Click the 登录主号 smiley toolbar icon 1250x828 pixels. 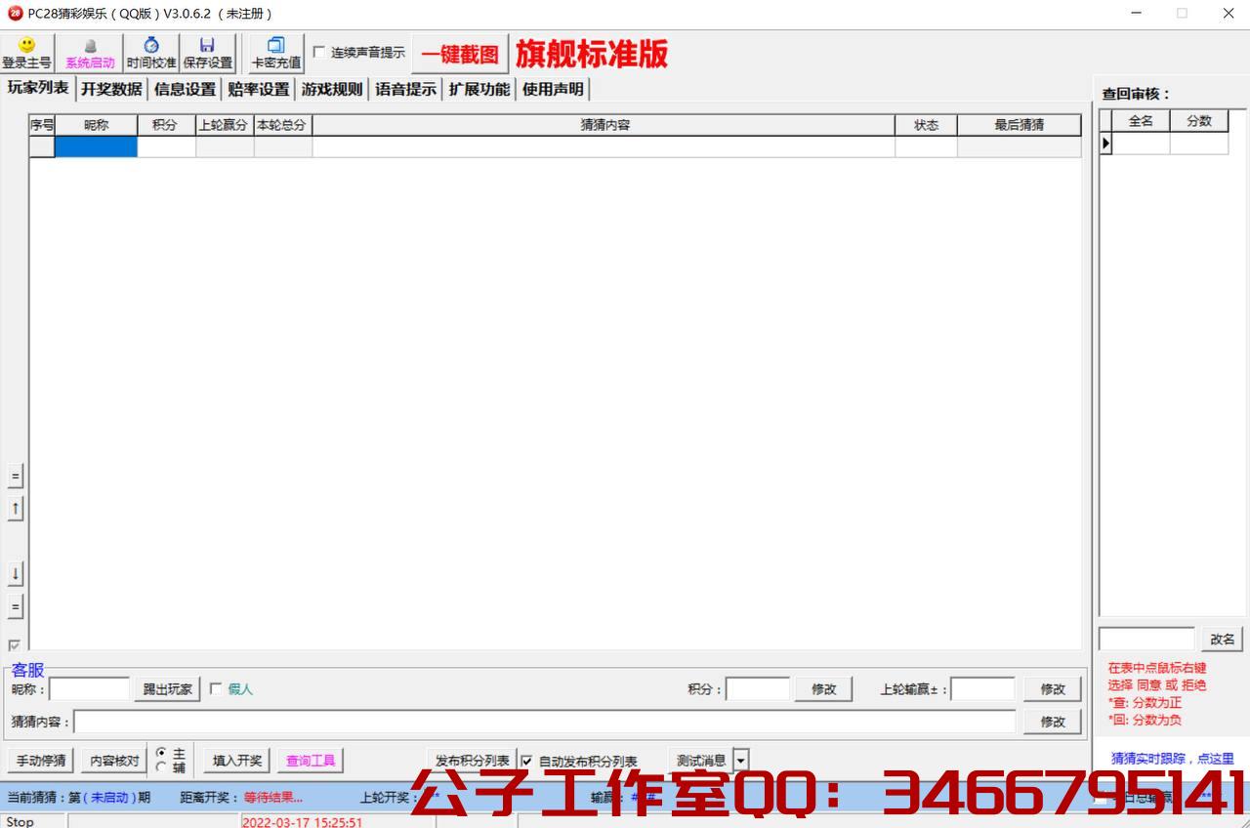pos(26,53)
